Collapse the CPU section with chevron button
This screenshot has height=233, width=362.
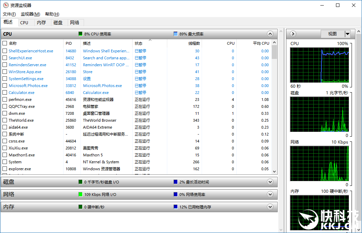270,34
